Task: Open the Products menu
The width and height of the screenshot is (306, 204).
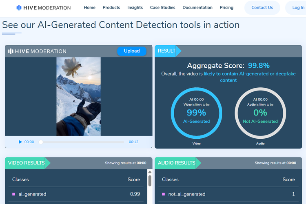Action: [x=111, y=8]
